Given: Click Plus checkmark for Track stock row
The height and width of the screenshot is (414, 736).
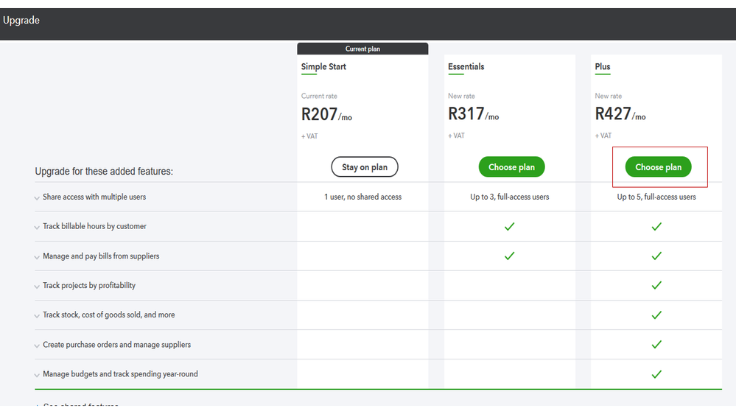Looking at the screenshot, I should 656,315.
